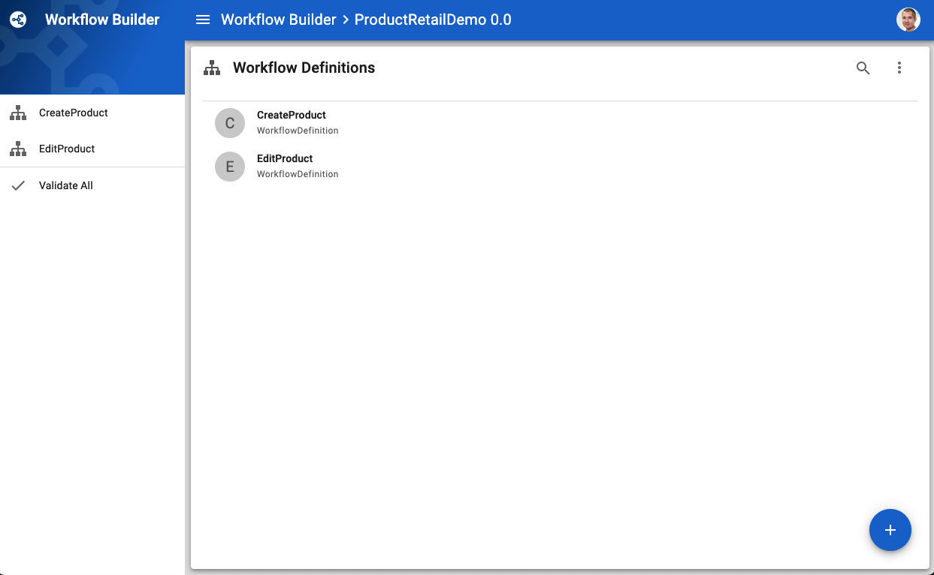Open the navigation hamburger menu
Viewport: 934px width, 575px height.
(x=203, y=20)
